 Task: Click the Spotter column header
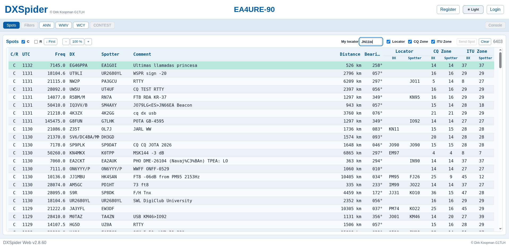[x=110, y=54]
